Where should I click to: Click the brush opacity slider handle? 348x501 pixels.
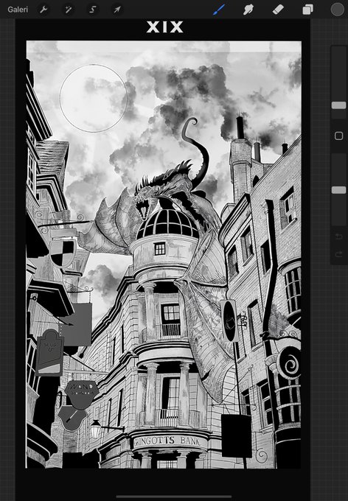[338, 190]
